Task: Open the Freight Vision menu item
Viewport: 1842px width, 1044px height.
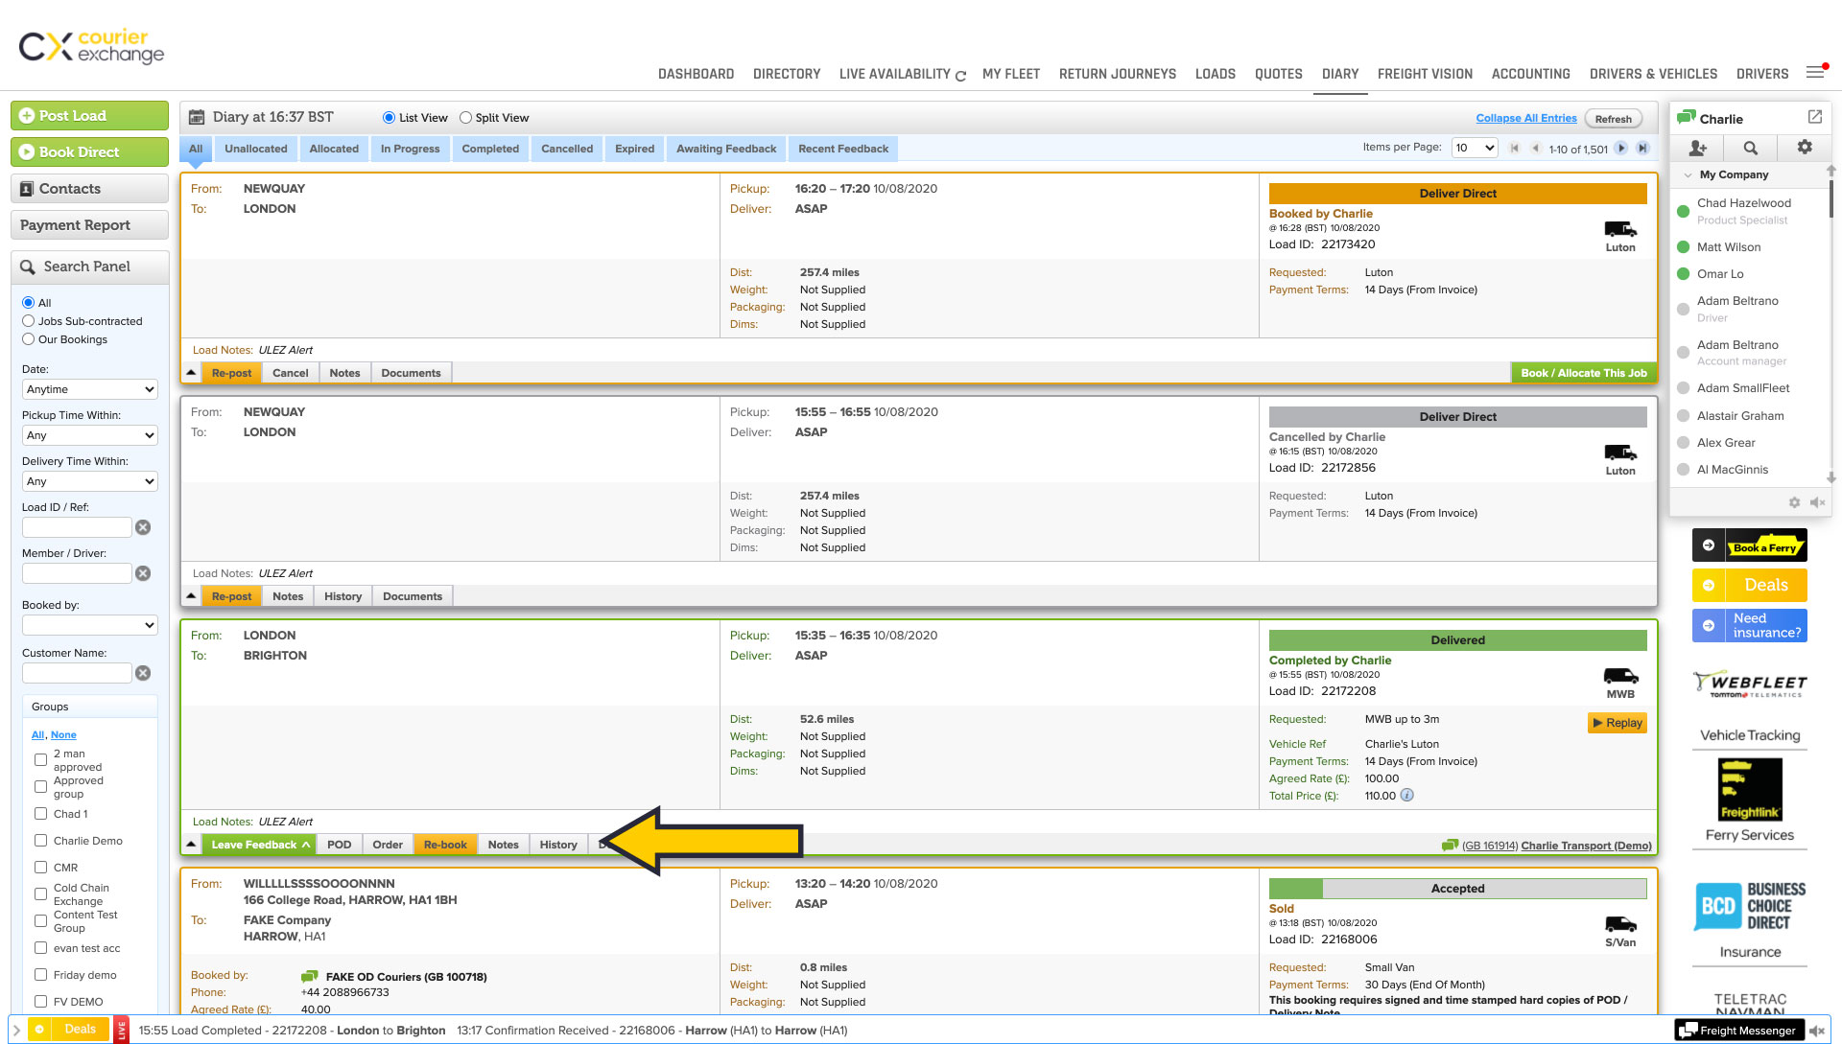Action: pyautogui.click(x=1425, y=74)
